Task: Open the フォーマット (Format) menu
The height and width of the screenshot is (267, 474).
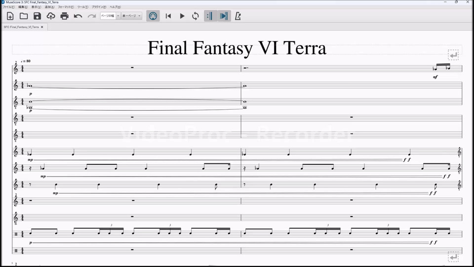Action: coord(66,6)
